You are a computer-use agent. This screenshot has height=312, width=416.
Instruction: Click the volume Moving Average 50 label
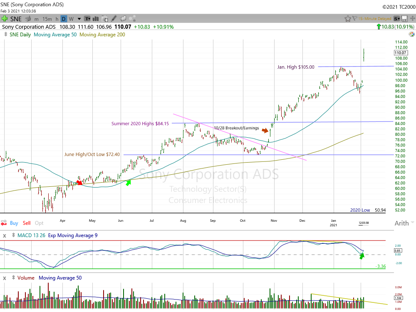click(60, 278)
